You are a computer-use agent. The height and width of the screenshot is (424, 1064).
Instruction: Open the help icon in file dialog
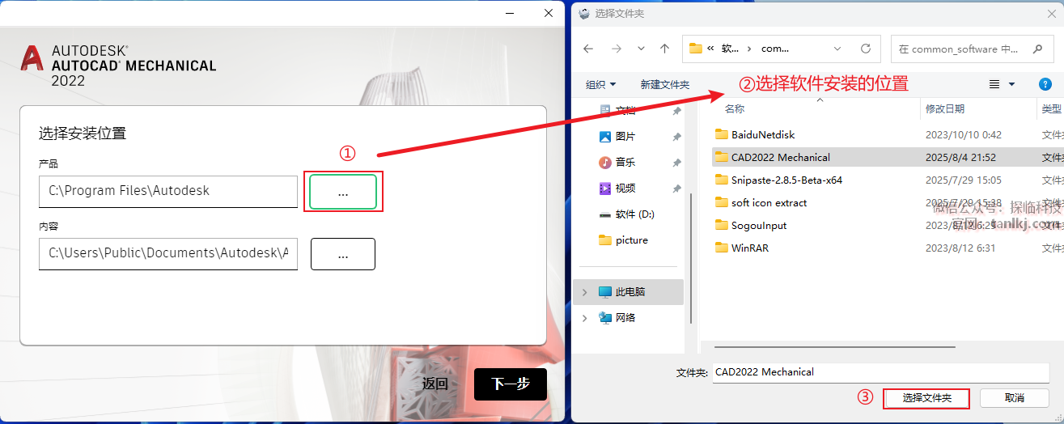tap(1045, 84)
